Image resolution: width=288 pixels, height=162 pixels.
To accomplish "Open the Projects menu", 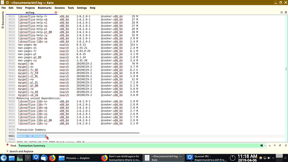I will pyautogui.click(x=30, y=8).
